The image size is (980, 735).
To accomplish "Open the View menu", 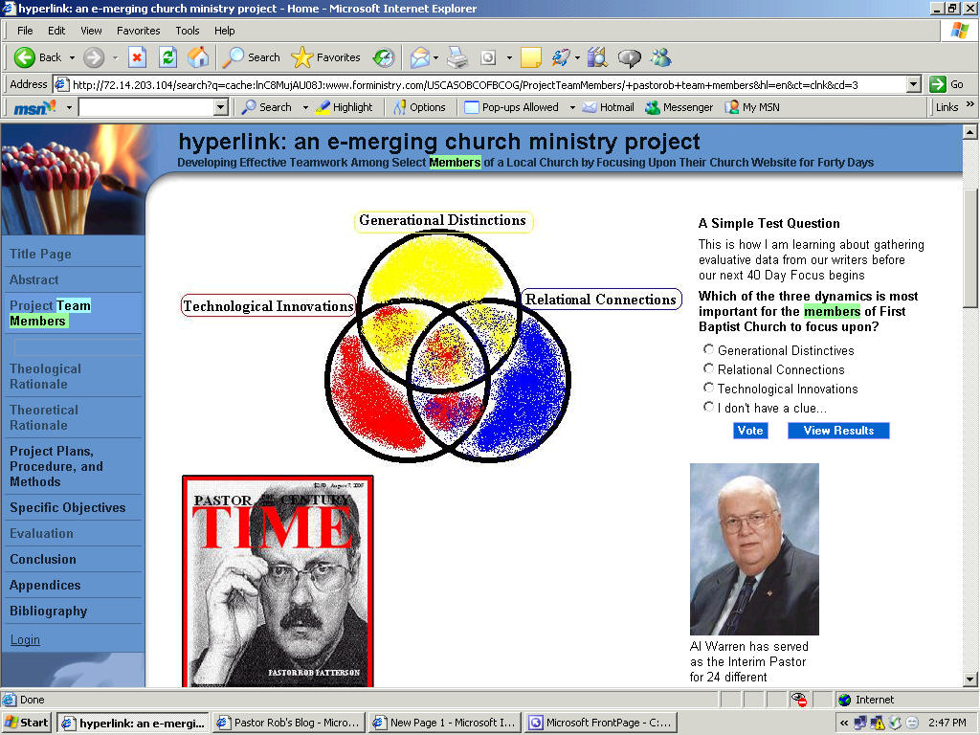I will pyautogui.click(x=91, y=31).
